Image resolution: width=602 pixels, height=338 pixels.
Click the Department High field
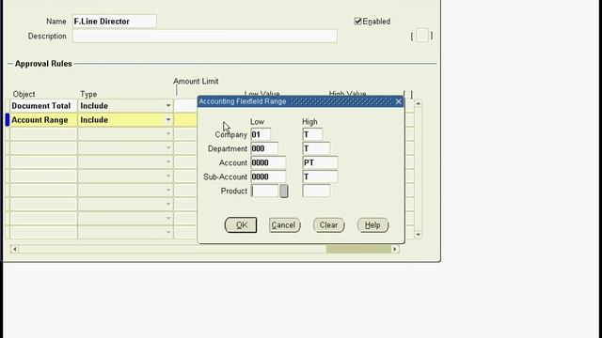(316, 148)
